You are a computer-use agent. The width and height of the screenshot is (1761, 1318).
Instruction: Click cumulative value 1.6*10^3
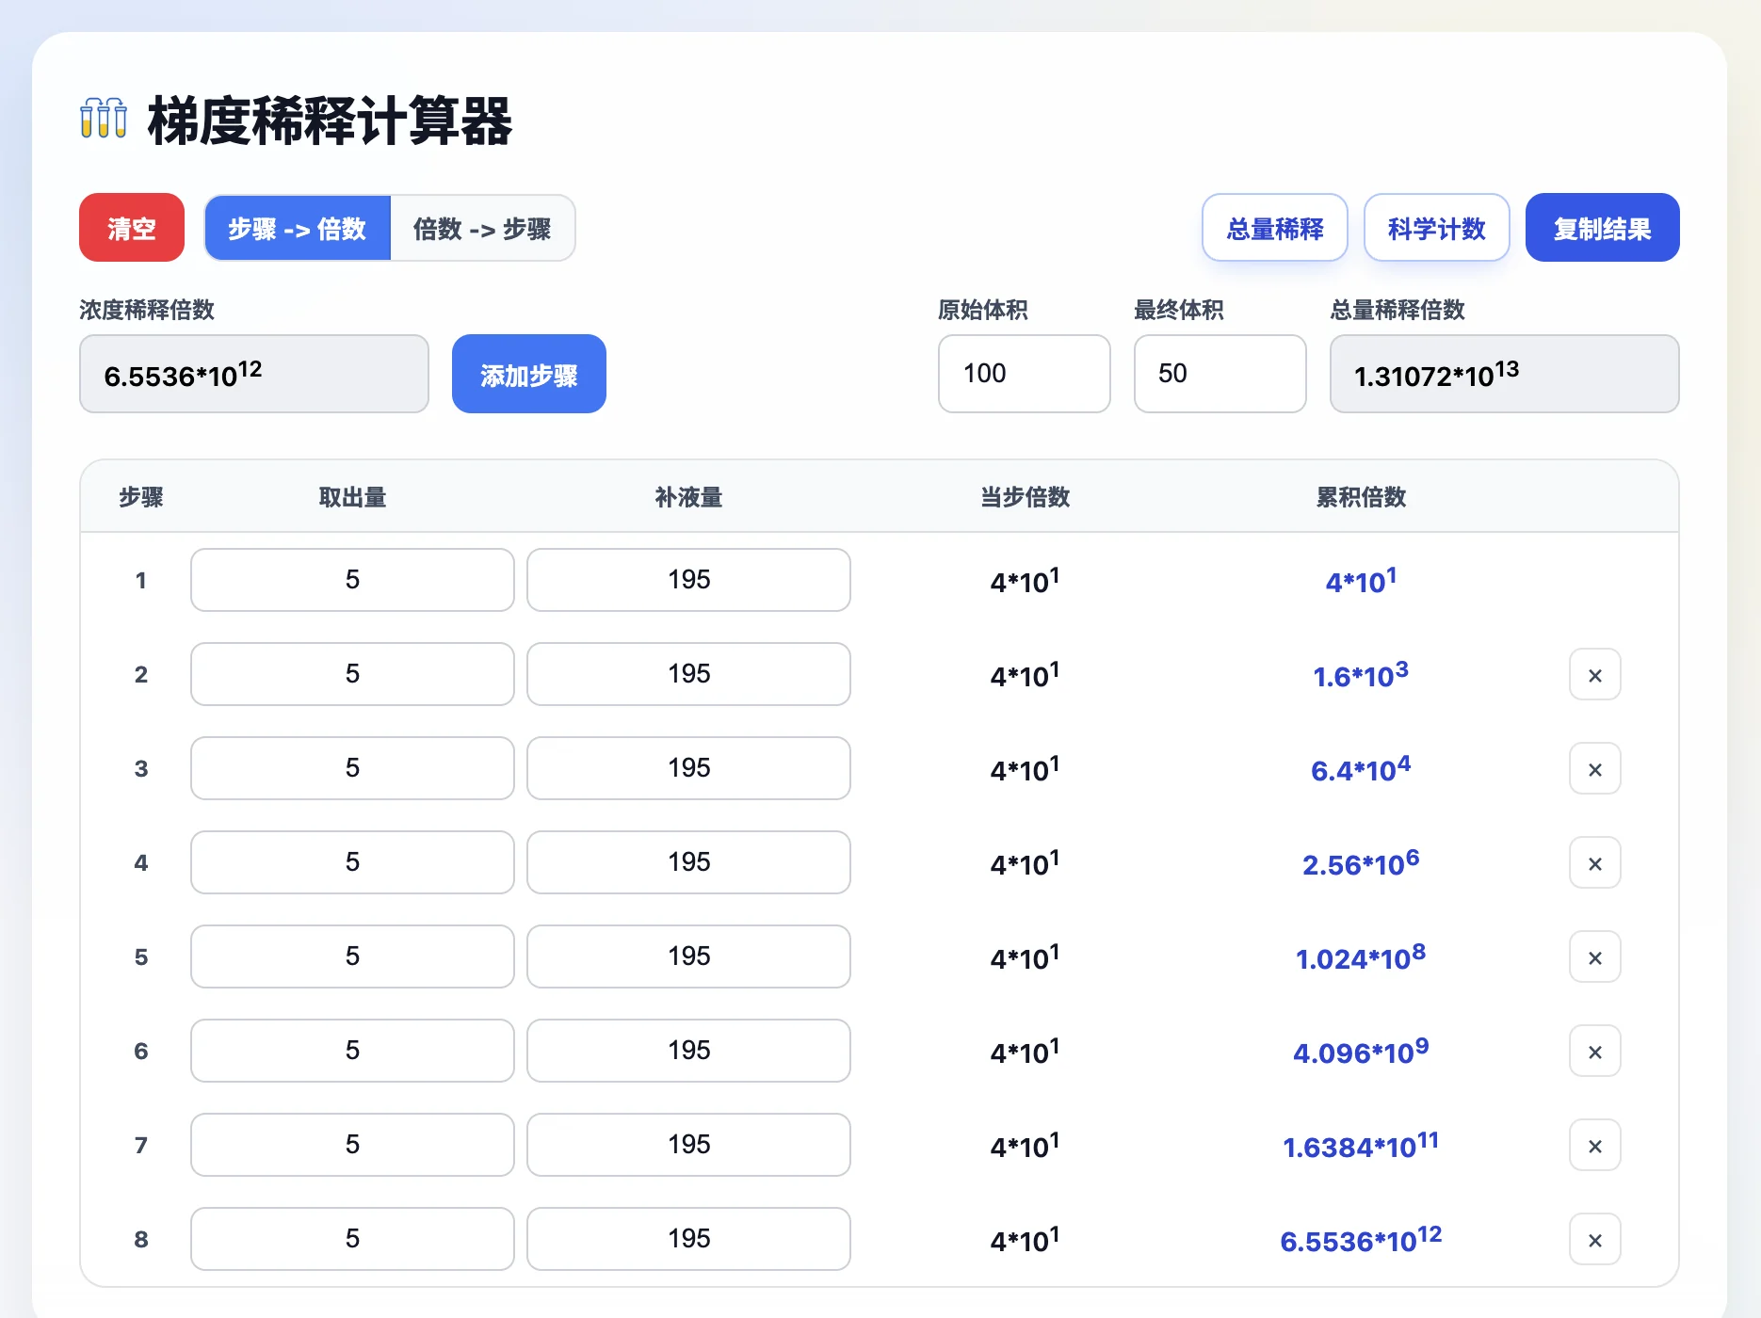pos(1361,674)
